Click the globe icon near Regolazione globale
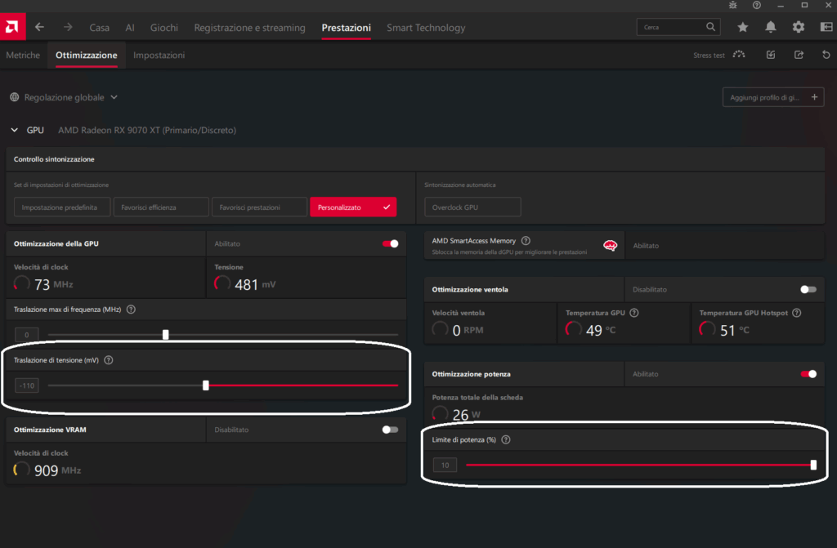The width and height of the screenshot is (837, 548). [x=15, y=97]
